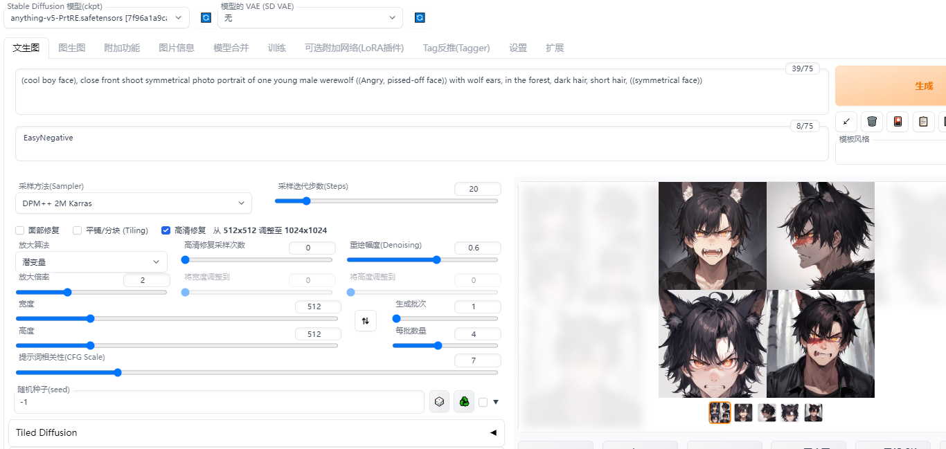Viewport: 946px width, 449px height.
Task: Click the trash can icon to clear prompts
Action: pos(872,122)
